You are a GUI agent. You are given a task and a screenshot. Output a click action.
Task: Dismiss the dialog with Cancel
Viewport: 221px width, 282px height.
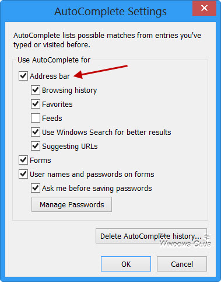coord(182,264)
